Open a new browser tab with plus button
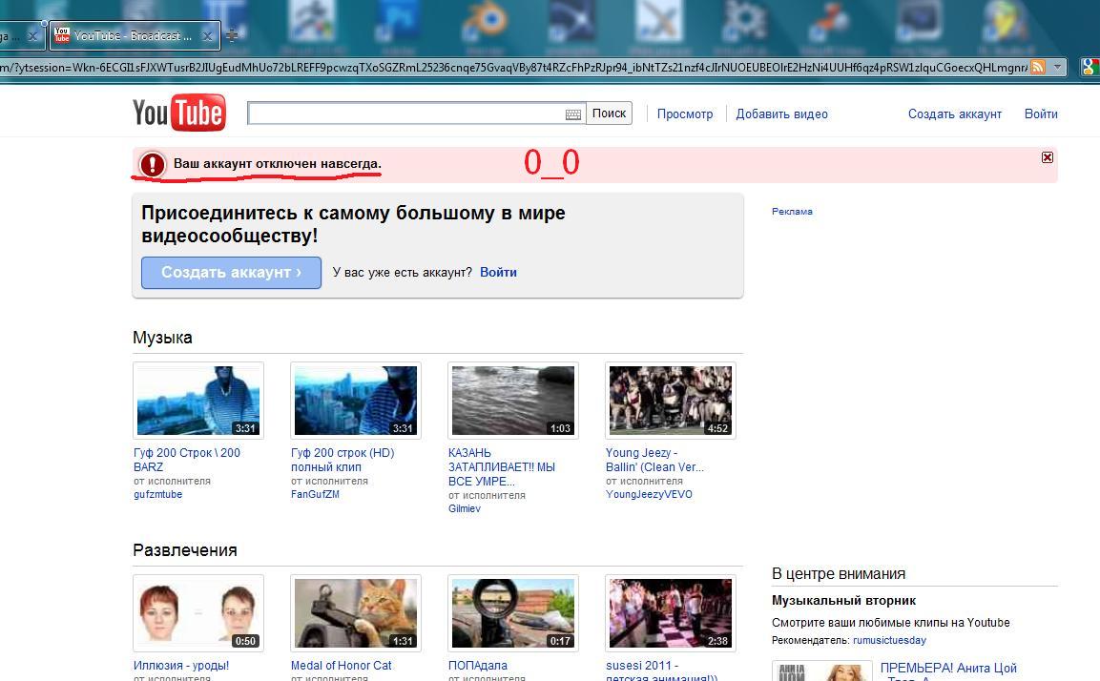 click(x=232, y=35)
